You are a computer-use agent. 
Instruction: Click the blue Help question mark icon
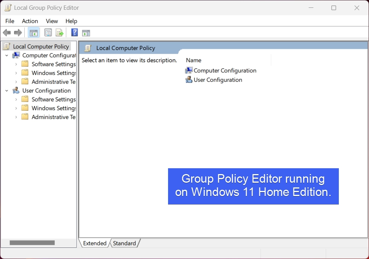(74, 32)
